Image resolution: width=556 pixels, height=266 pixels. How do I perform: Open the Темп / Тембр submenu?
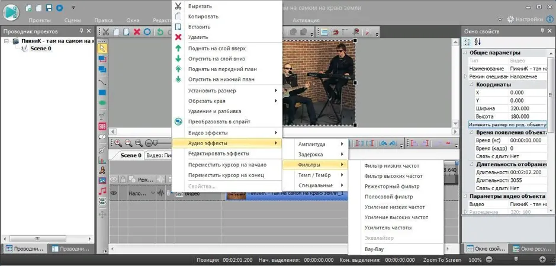[x=316, y=175]
